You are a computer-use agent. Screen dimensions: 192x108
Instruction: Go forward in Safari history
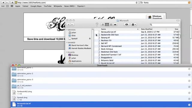[x=7, y=2]
